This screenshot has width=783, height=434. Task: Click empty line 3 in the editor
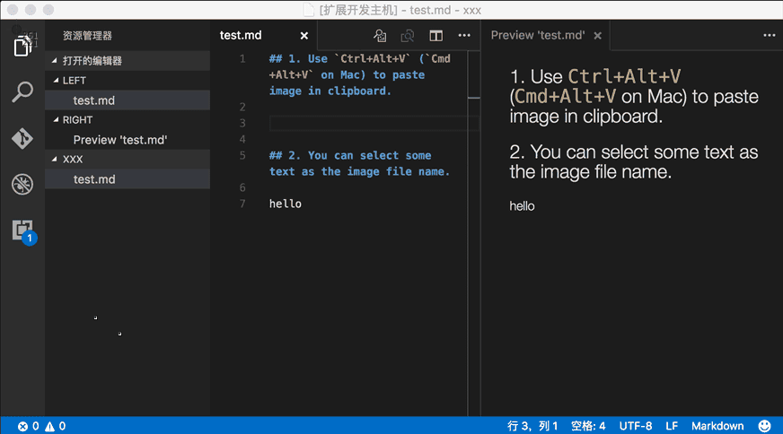tap(368, 124)
